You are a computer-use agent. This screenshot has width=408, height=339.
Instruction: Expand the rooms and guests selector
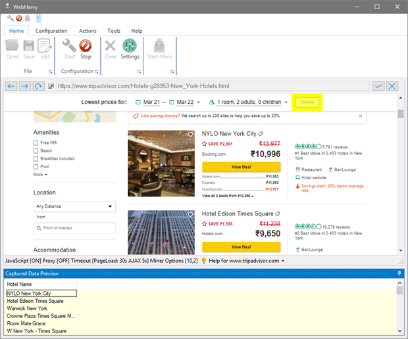[x=248, y=102]
